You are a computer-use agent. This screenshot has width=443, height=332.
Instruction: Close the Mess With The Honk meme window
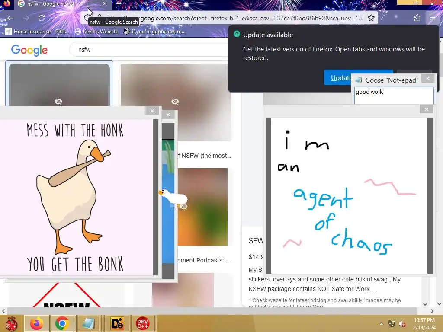coord(152,111)
